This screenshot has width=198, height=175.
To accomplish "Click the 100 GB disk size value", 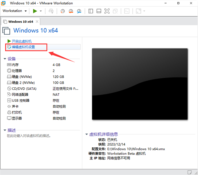I will point(58,83).
